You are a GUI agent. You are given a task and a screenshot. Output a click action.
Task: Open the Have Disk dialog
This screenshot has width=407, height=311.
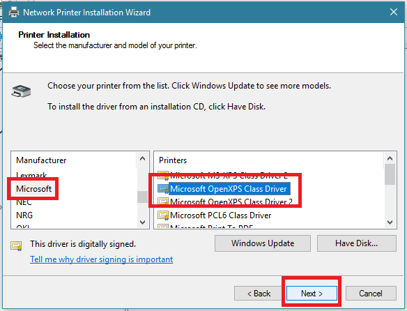coord(357,243)
